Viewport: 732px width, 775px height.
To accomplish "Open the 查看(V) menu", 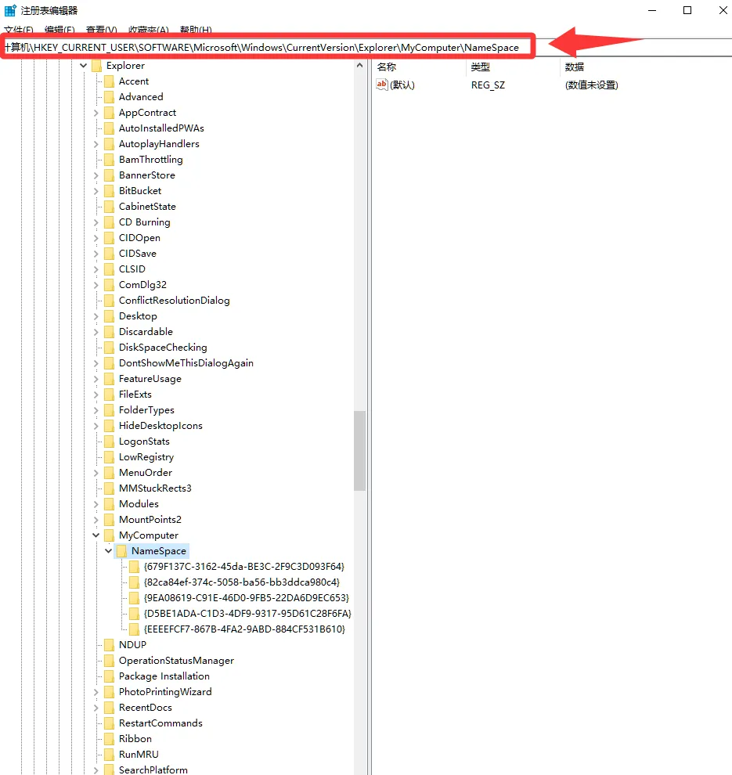I will point(101,30).
